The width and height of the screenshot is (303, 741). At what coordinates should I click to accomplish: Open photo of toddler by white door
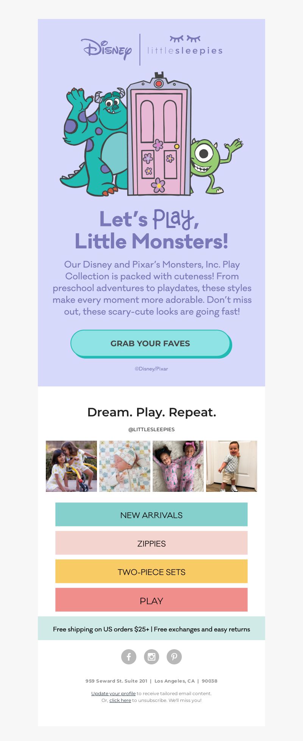pos(231,466)
